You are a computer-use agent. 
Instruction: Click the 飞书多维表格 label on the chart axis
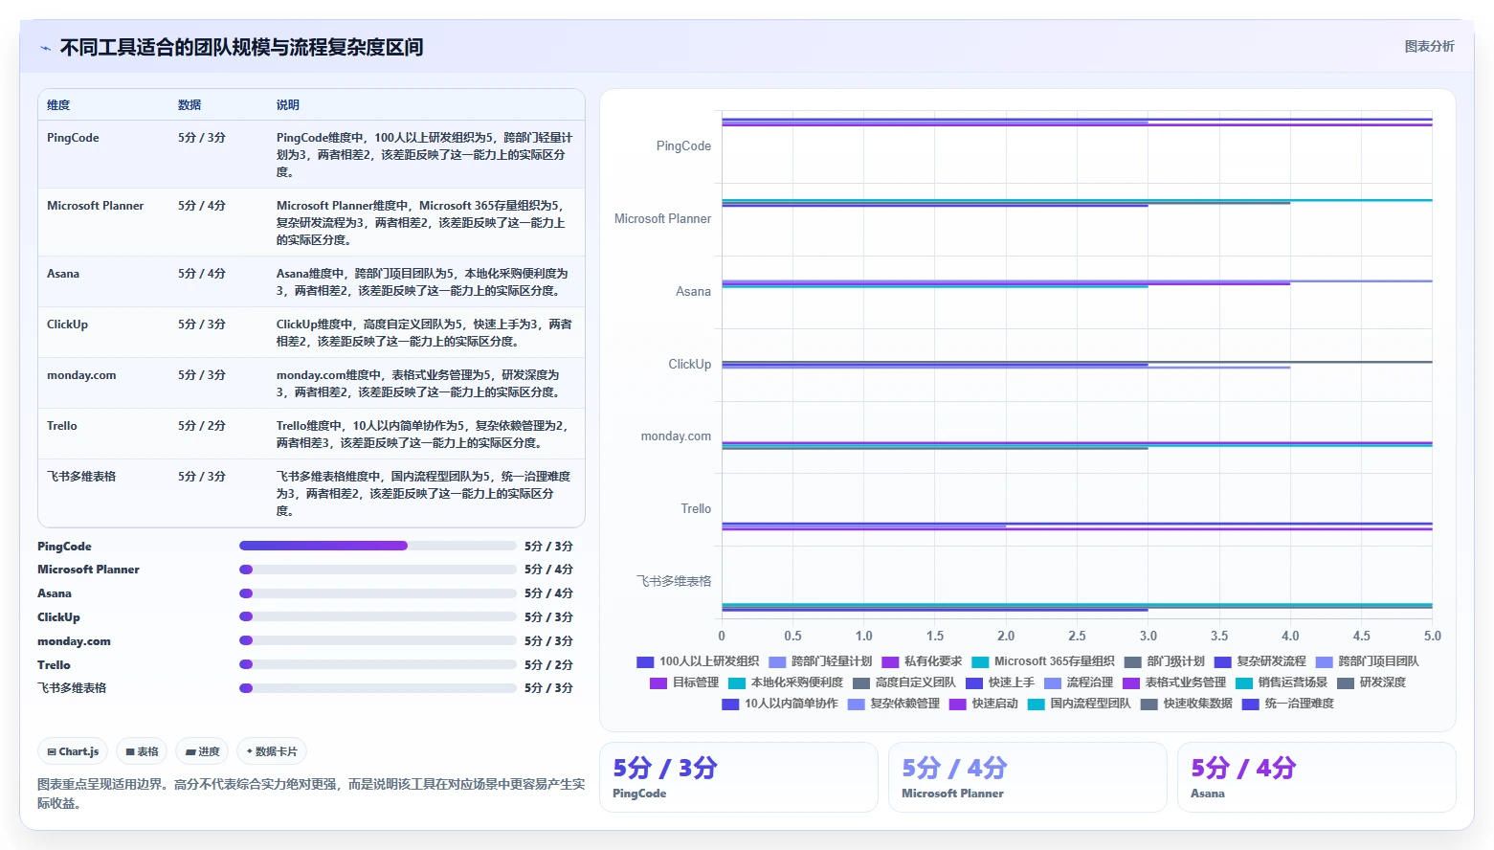click(675, 581)
